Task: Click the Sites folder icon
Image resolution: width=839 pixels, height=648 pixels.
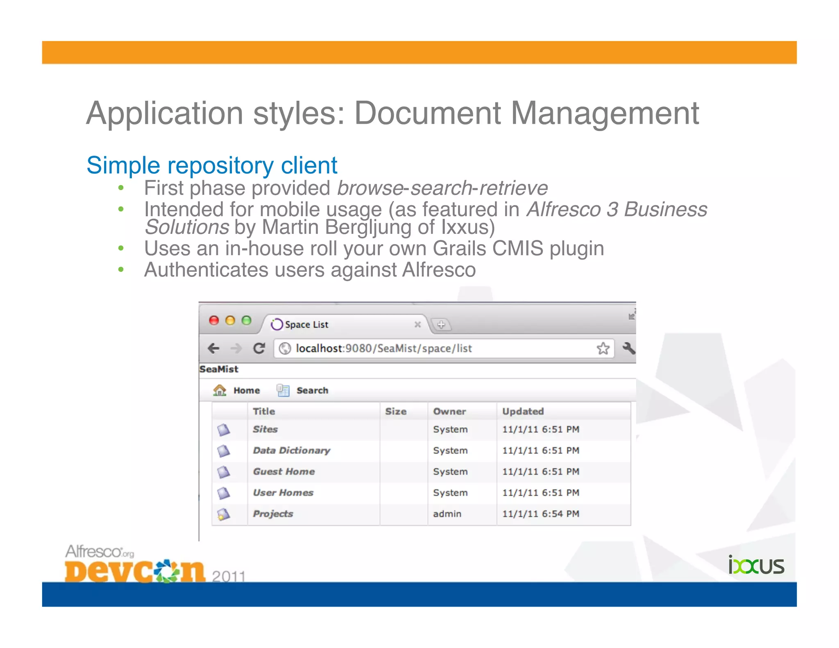Action: pyautogui.click(x=223, y=430)
